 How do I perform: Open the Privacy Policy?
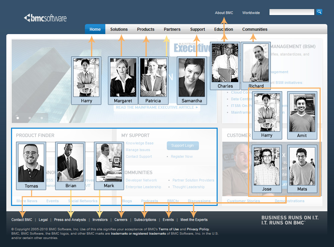(x=198, y=229)
